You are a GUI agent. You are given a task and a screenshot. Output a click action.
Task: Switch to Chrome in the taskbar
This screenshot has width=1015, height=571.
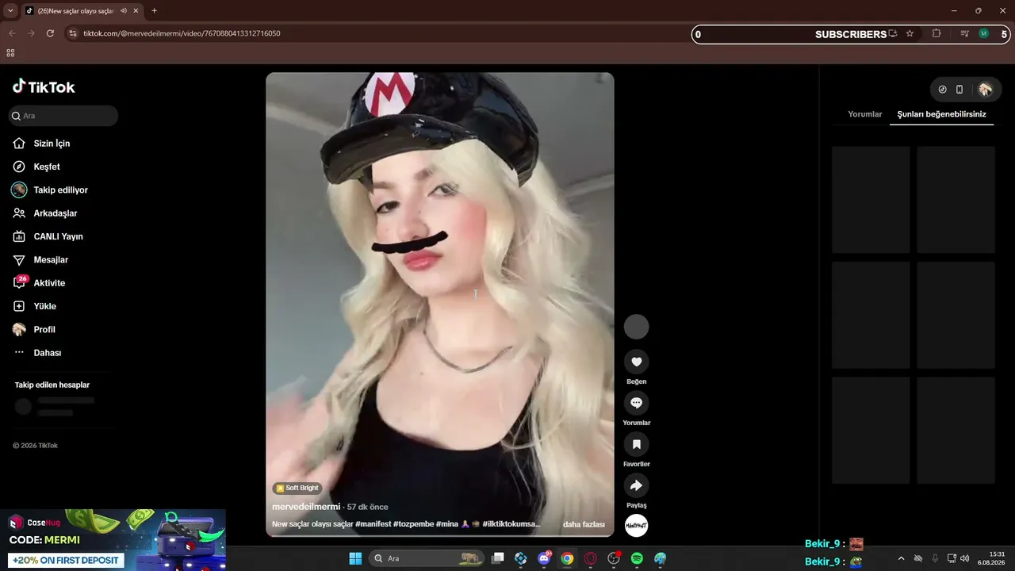[567, 558]
